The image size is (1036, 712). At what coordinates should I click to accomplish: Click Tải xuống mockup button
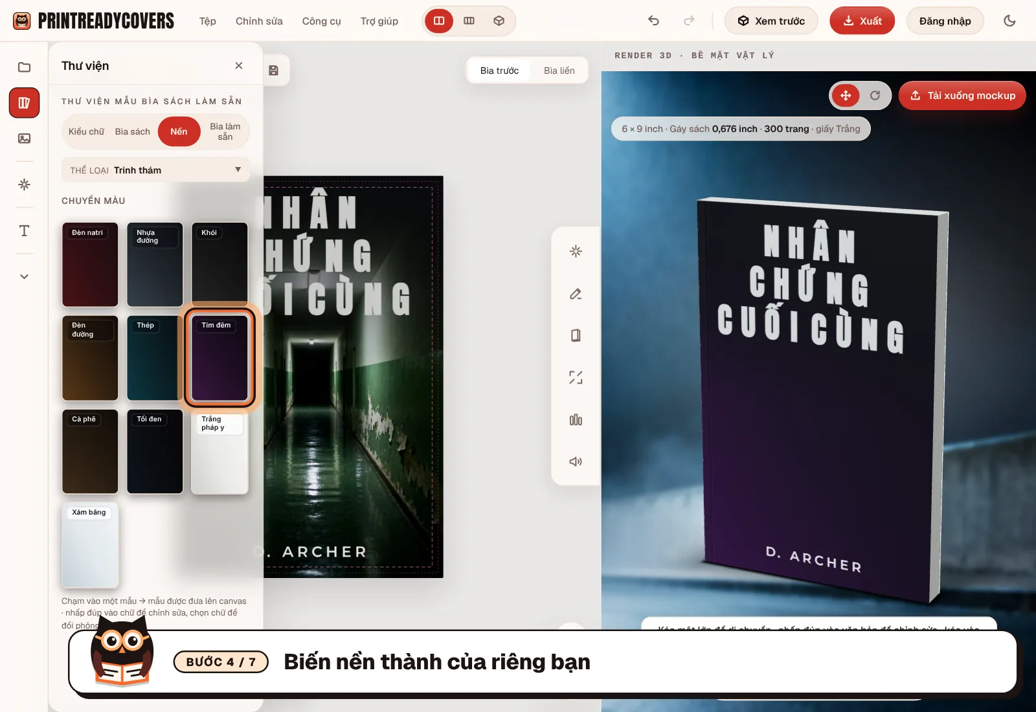tap(962, 95)
